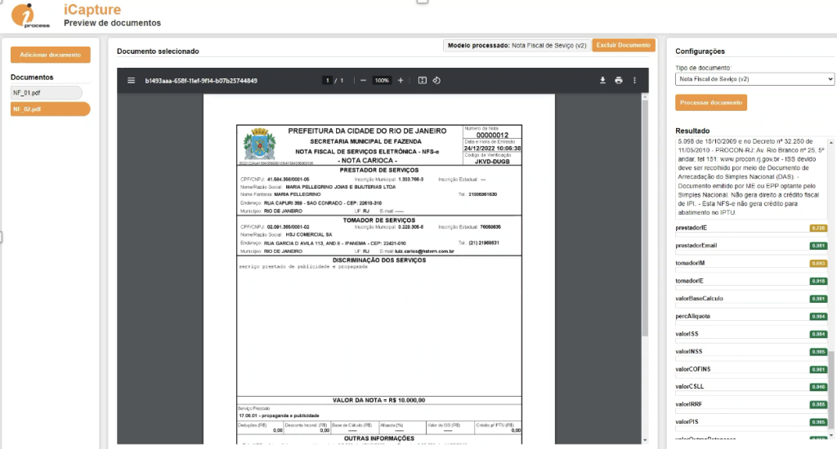The height and width of the screenshot is (449, 837).
Task: Print the PDF document
Action: [x=618, y=81]
